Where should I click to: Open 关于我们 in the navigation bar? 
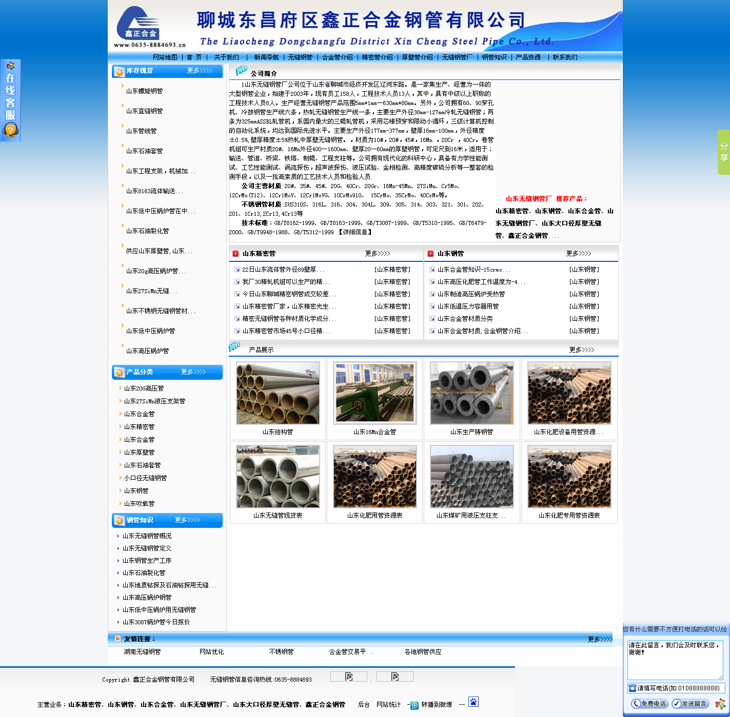point(226,57)
